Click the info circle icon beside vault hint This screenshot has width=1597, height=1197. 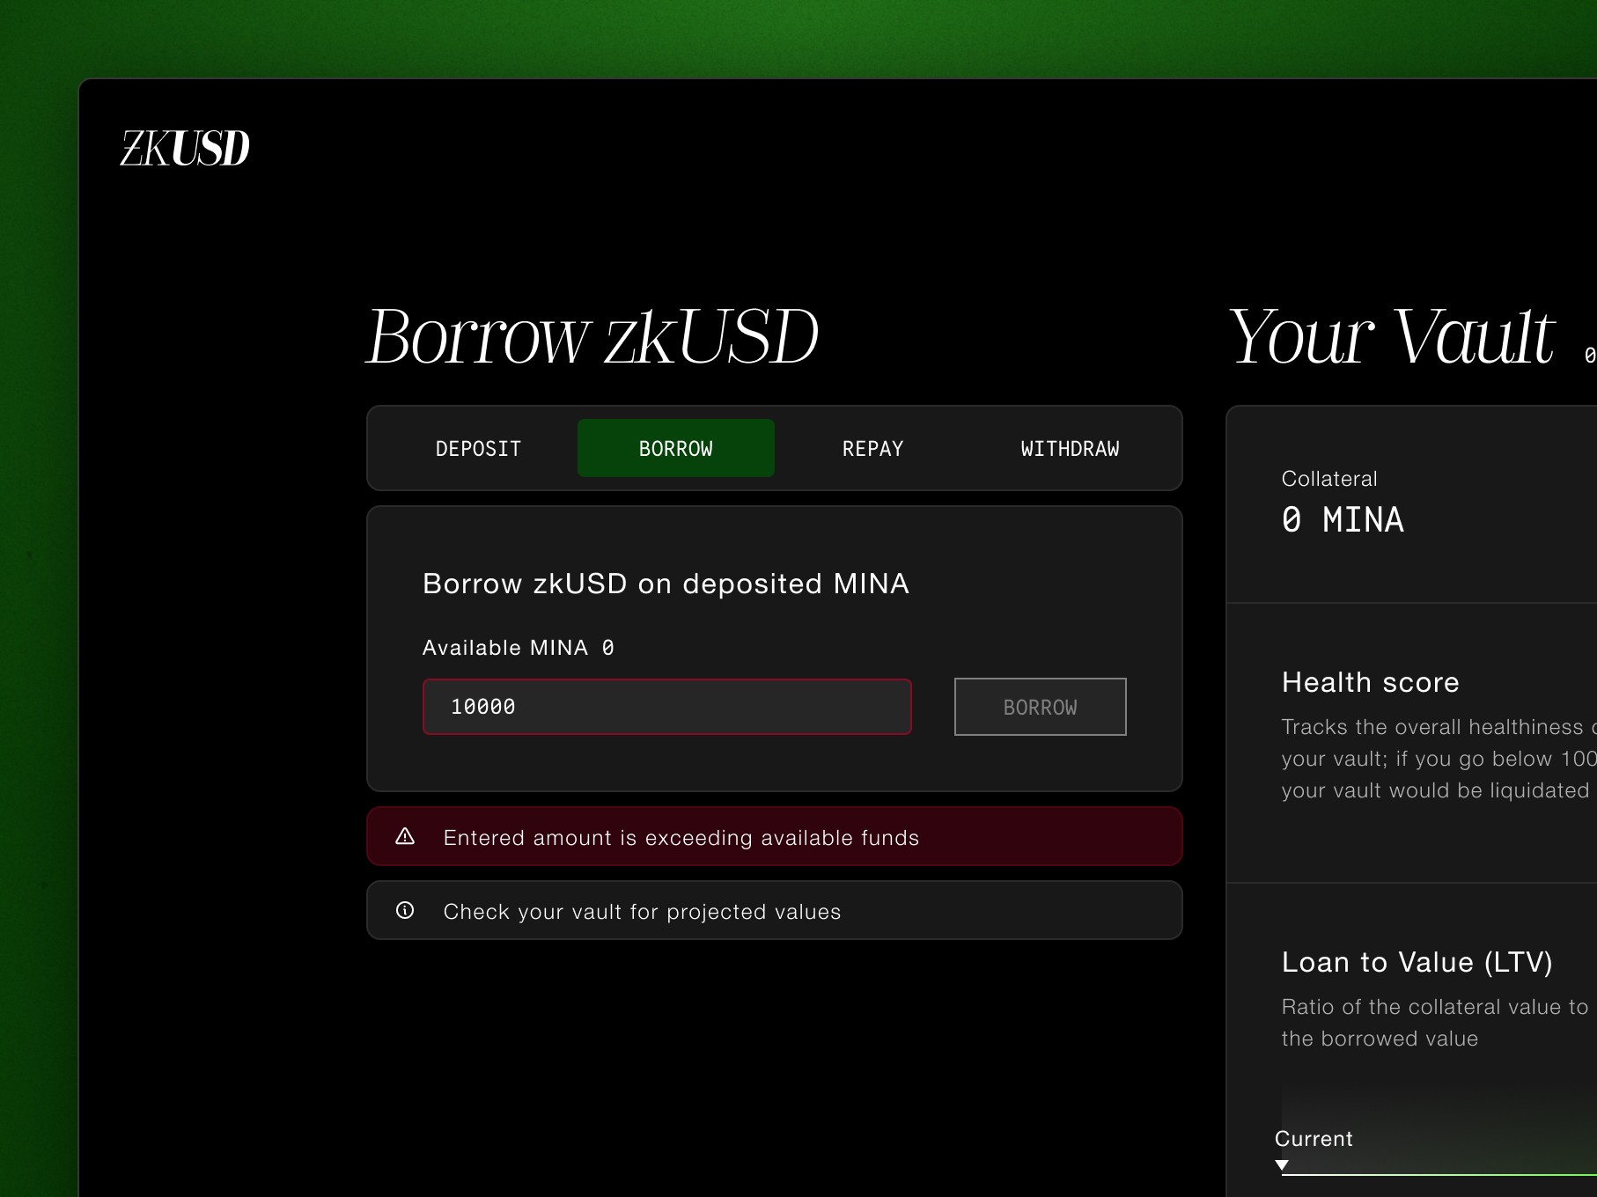(x=405, y=910)
